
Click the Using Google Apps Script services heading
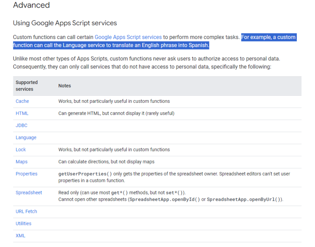pyautogui.click(x=65, y=23)
